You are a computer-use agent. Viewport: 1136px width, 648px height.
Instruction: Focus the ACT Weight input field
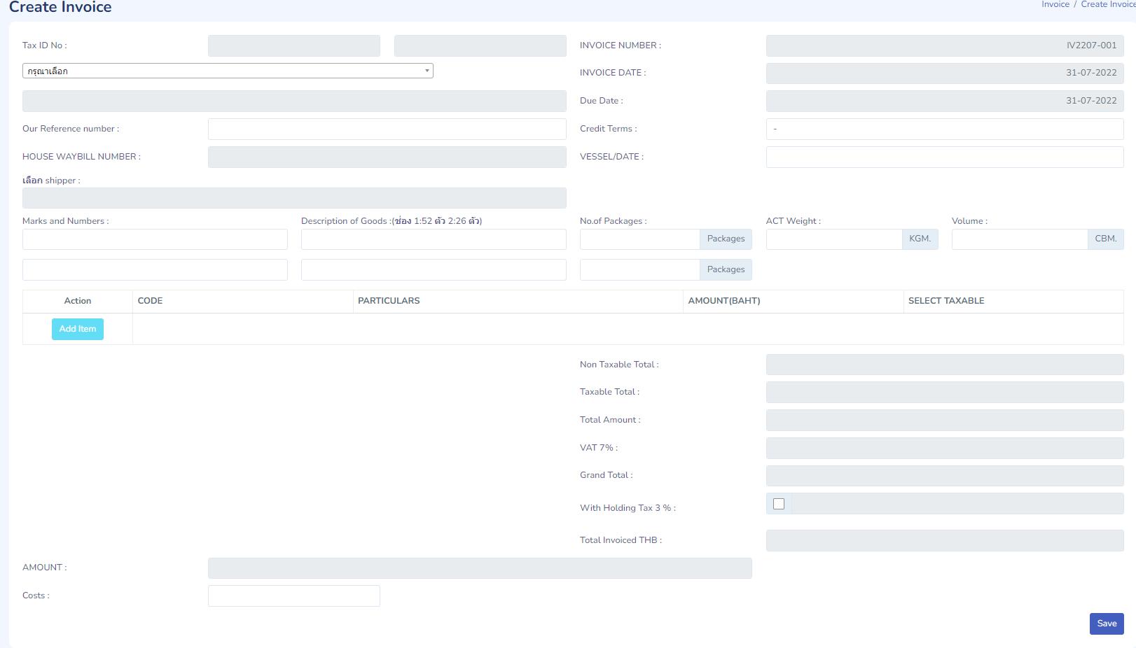point(833,239)
